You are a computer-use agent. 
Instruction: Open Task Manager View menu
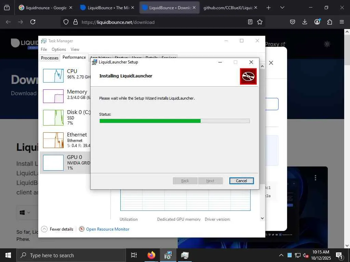point(75,49)
